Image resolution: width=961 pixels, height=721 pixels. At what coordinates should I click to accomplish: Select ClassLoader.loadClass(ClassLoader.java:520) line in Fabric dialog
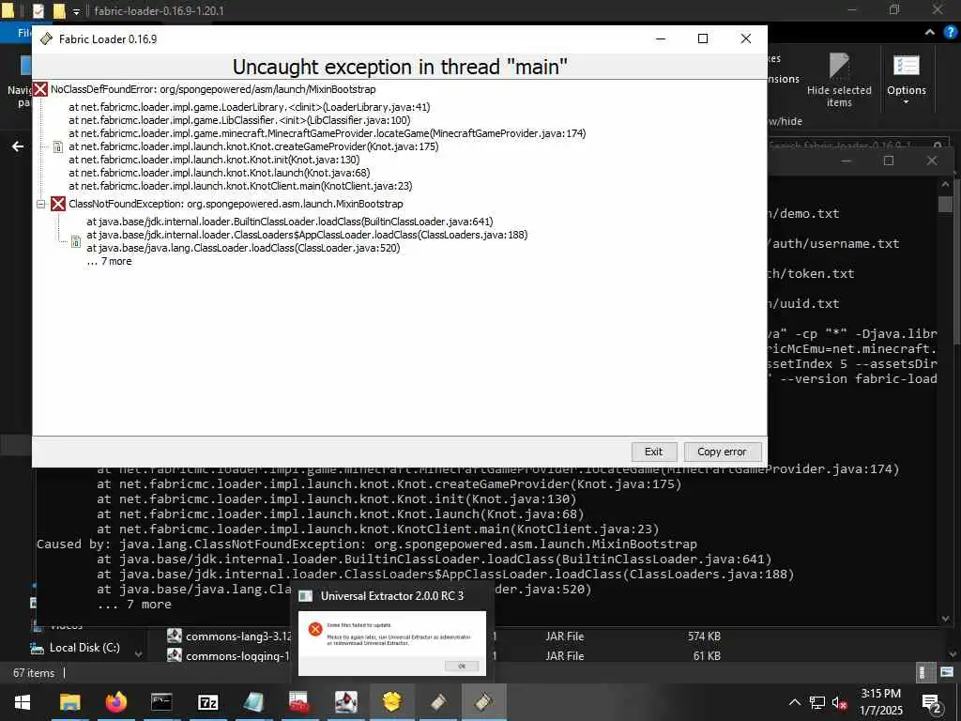coord(243,248)
